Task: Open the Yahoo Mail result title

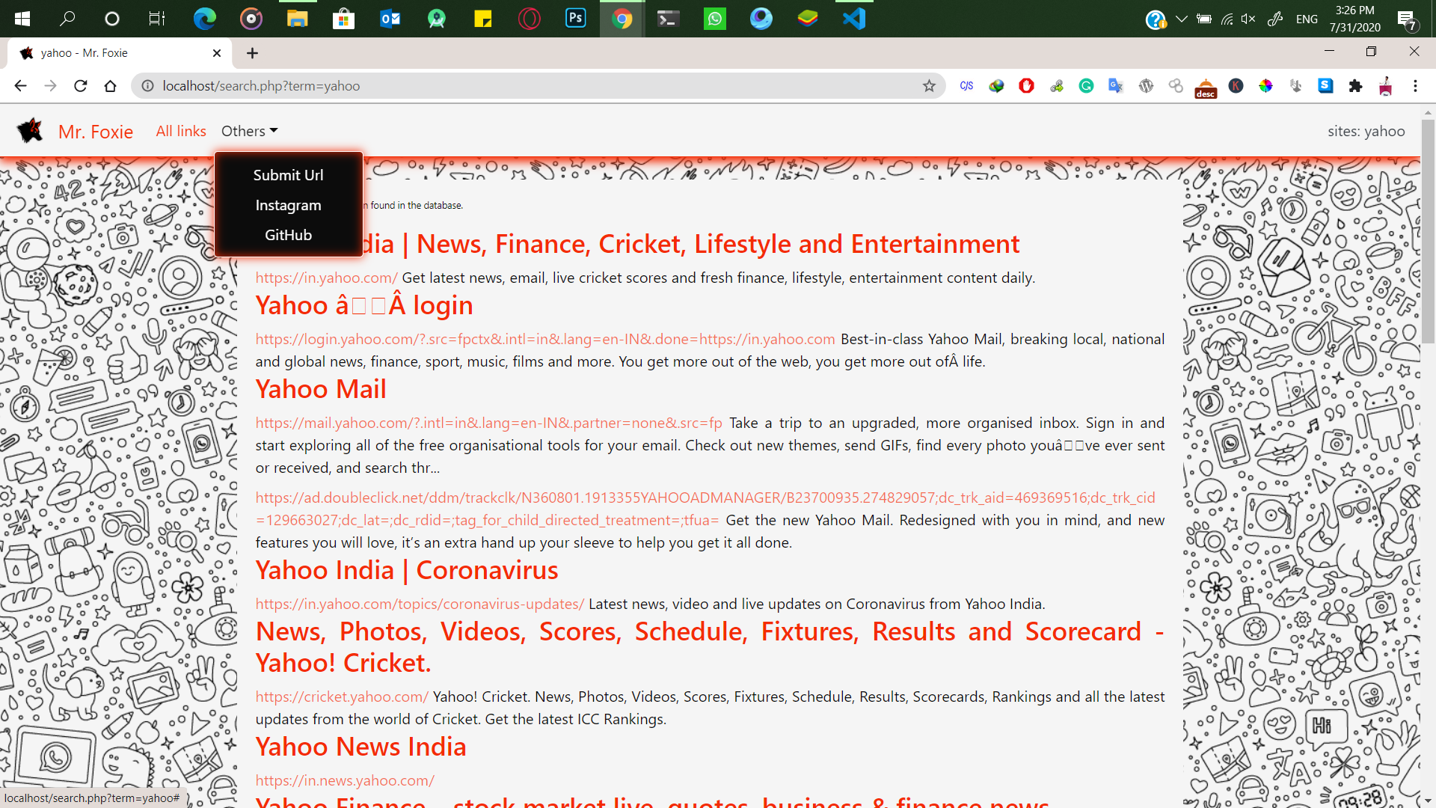Action: coord(321,389)
